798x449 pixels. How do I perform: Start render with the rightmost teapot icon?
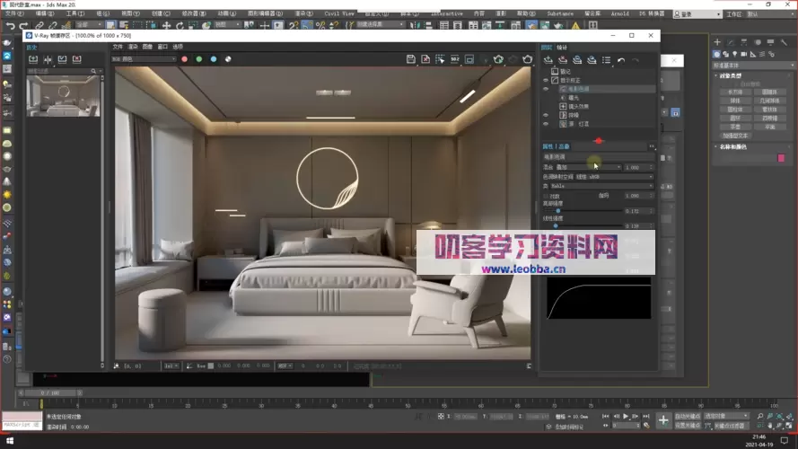point(527,59)
